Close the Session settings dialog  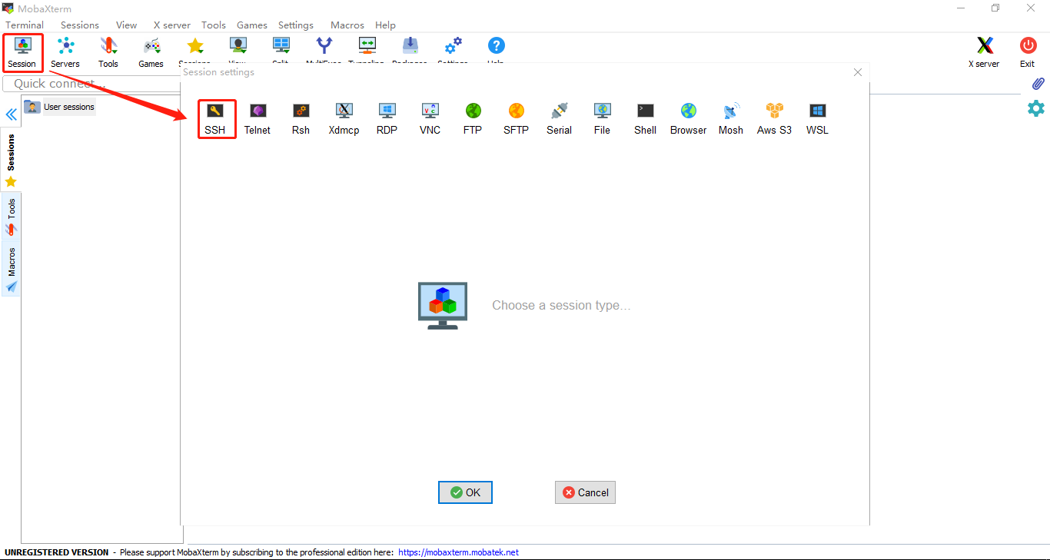coord(858,72)
